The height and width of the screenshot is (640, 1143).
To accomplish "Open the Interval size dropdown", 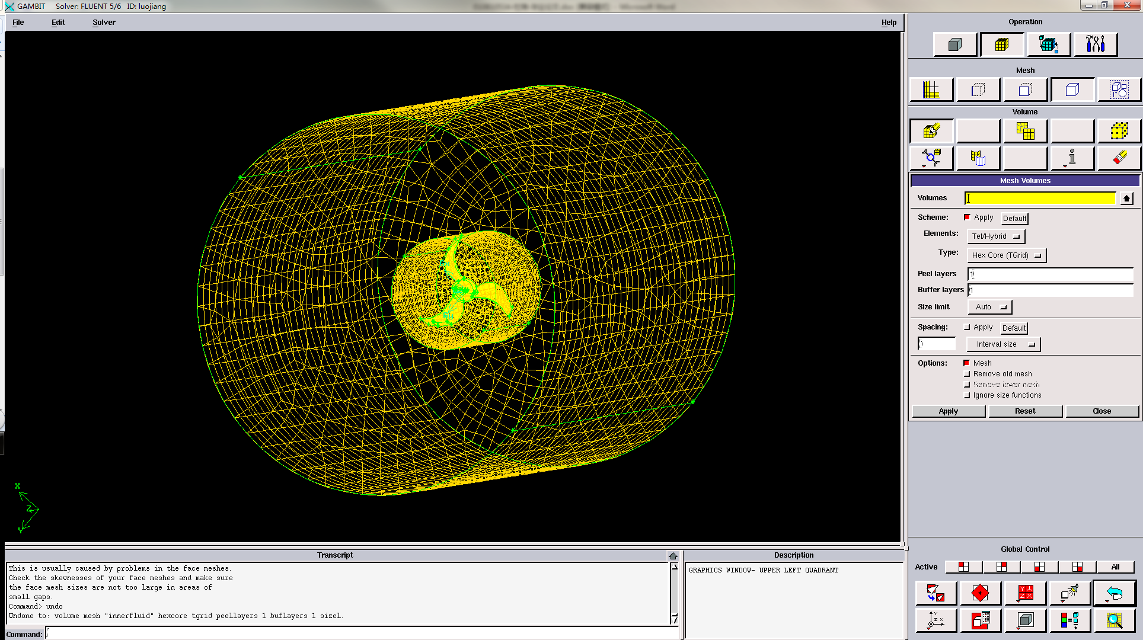I will pyautogui.click(x=1003, y=344).
